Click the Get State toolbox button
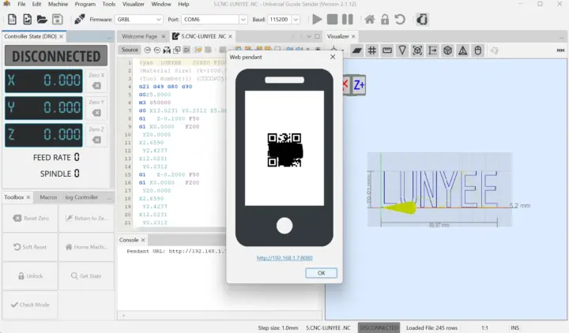 [x=86, y=275]
